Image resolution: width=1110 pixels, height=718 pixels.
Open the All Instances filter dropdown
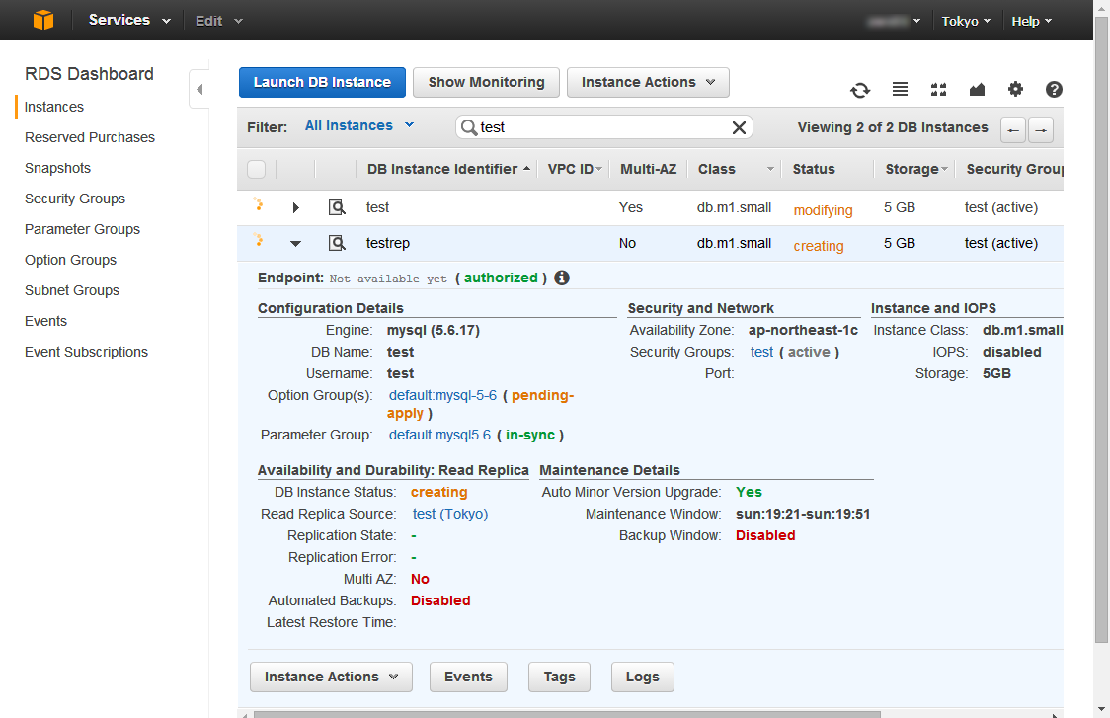[358, 125]
